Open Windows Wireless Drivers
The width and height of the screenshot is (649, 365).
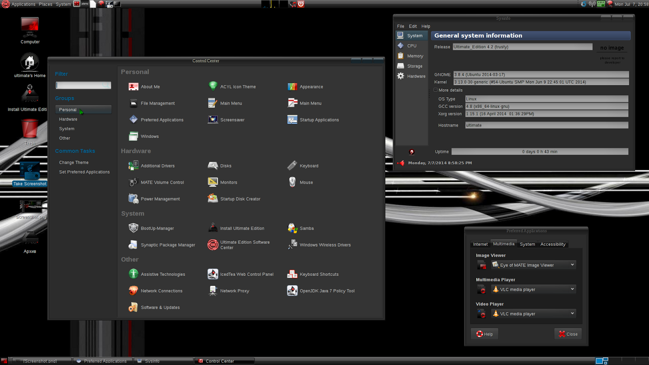tap(319, 245)
